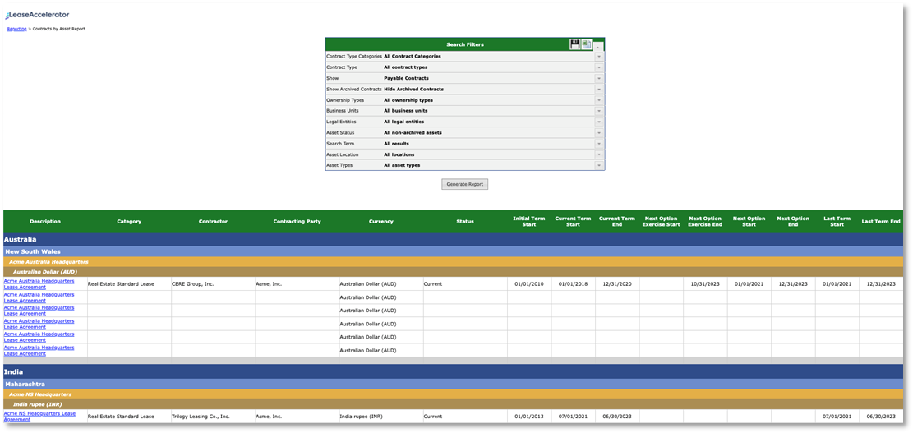Screen dimensions: 913x433
Task: Click the Search Filters panel title
Action: coord(464,45)
